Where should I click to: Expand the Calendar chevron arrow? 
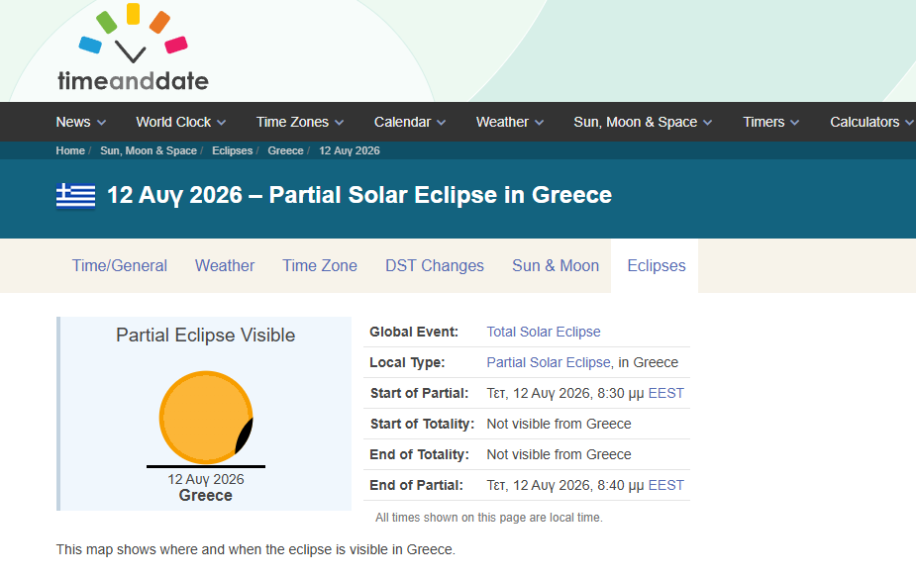pos(441,123)
